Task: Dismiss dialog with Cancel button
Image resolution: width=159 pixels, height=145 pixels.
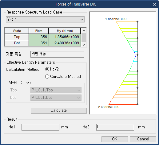Action: 143,139
